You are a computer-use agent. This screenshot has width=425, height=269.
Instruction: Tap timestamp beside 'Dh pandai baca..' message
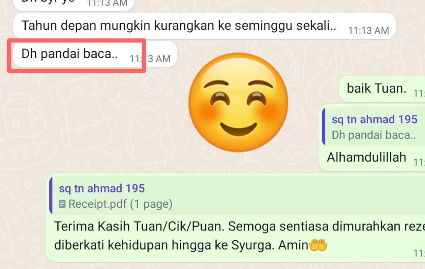(150, 59)
